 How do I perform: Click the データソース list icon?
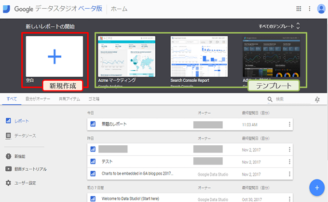[x=8, y=136]
